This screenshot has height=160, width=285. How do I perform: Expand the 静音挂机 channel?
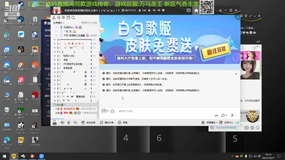coord(55,96)
